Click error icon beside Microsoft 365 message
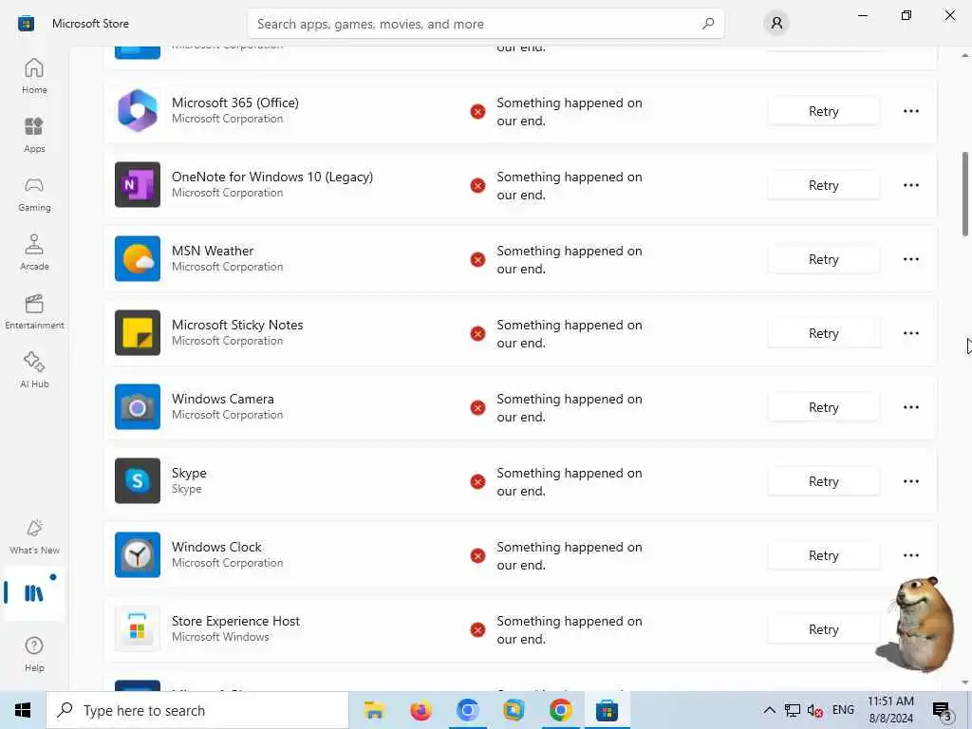 click(477, 112)
